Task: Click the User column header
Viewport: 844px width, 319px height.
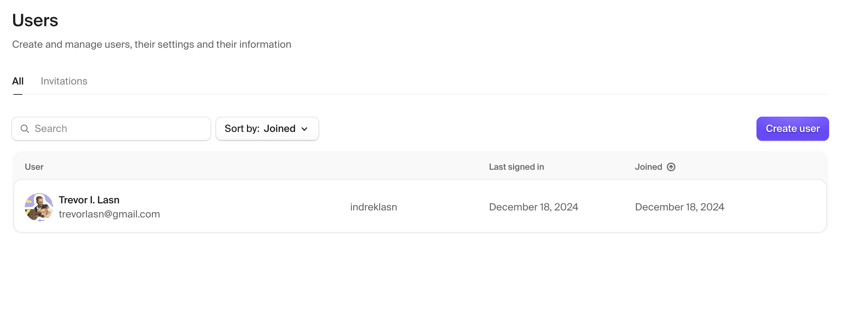Action: pos(34,167)
